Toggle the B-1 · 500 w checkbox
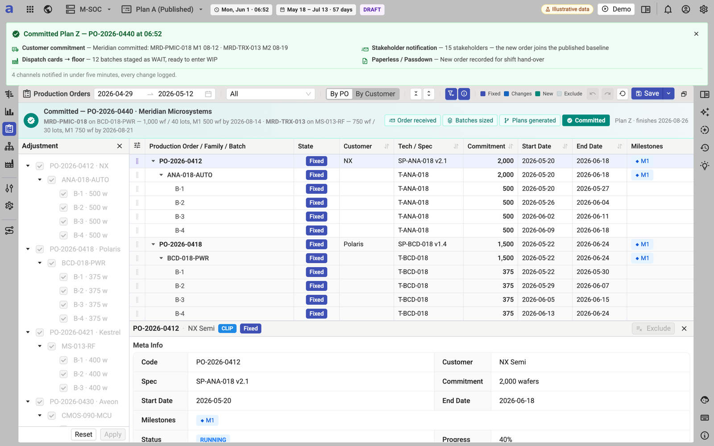The height and width of the screenshot is (446, 714). coord(63,194)
